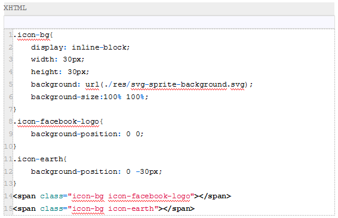This screenshot has height=218, width=338.
Task: Click the svg-sprite-background.svg file path
Action: [x=188, y=84]
